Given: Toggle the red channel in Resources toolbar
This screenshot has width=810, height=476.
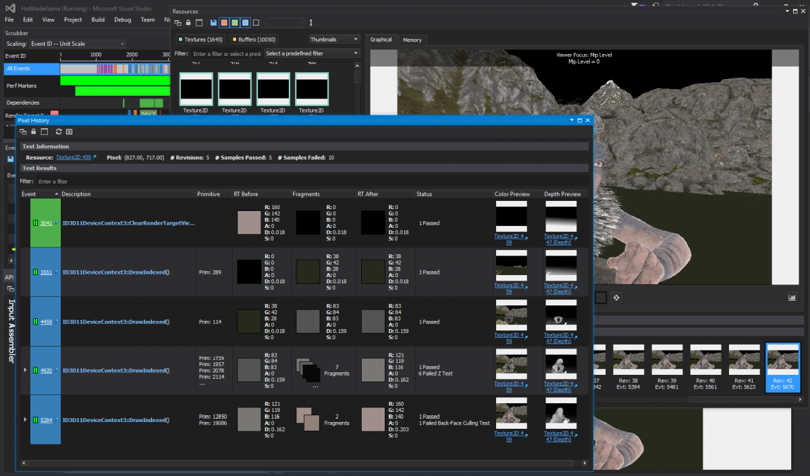Looking at the screenshot, I should point(223,22).
